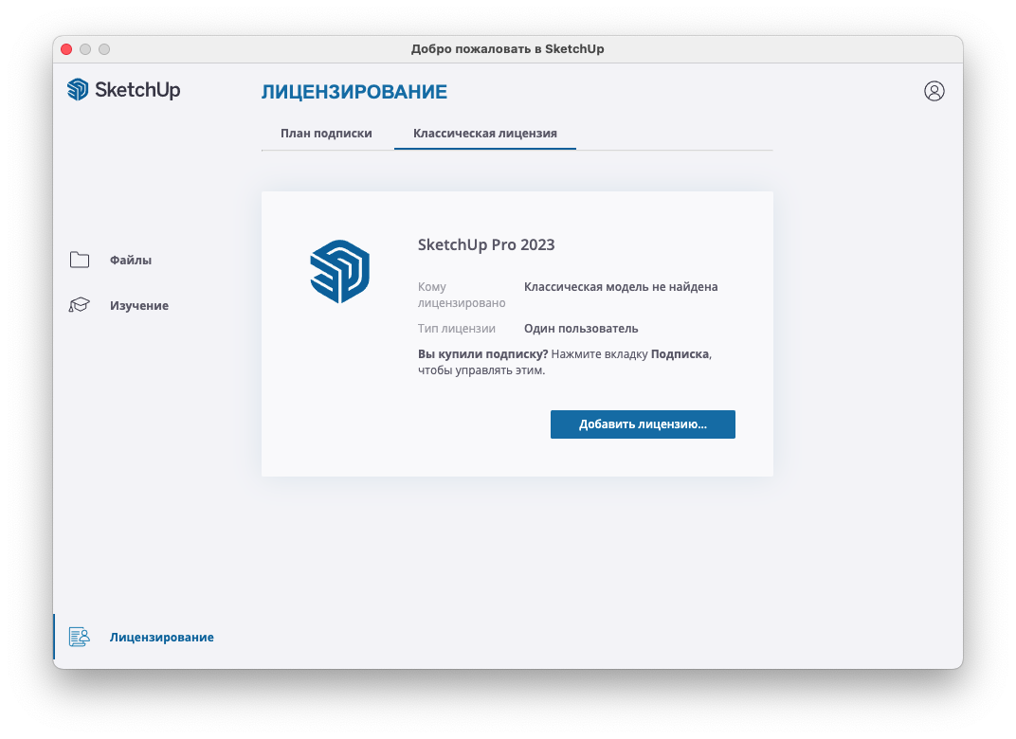Click the folder icon beside Файлы

coord(80,261)
